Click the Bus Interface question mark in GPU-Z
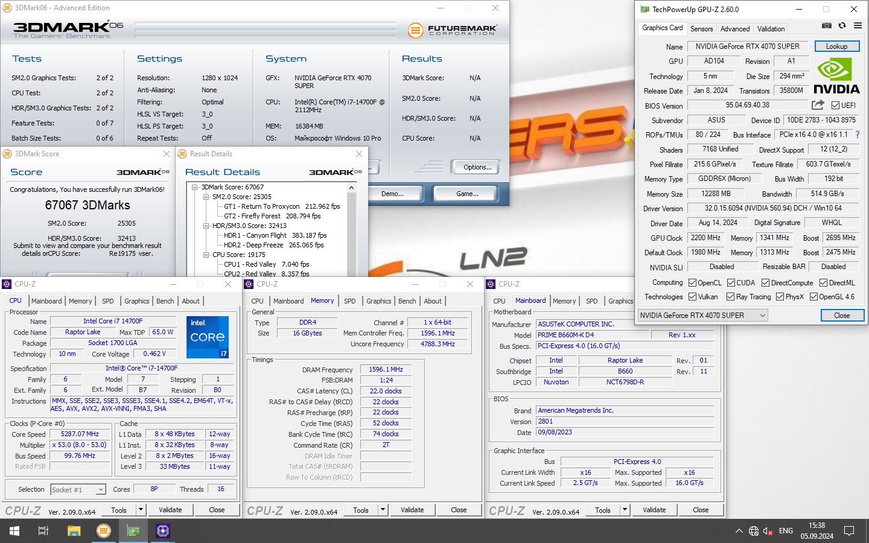The height and width of the screenshot is (543, 869). (x=857, y=135)
